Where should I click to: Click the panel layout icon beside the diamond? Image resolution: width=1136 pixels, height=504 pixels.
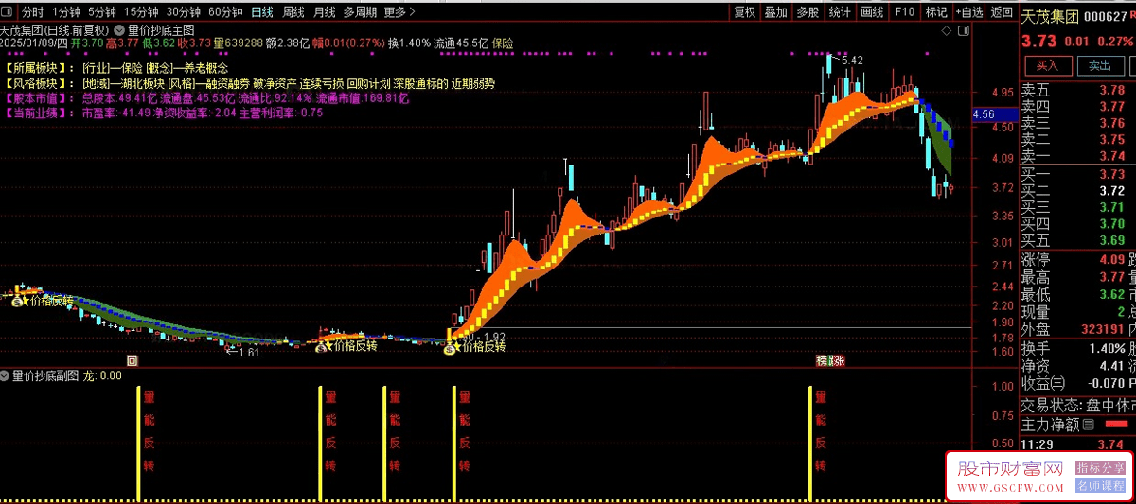(965, 31)
